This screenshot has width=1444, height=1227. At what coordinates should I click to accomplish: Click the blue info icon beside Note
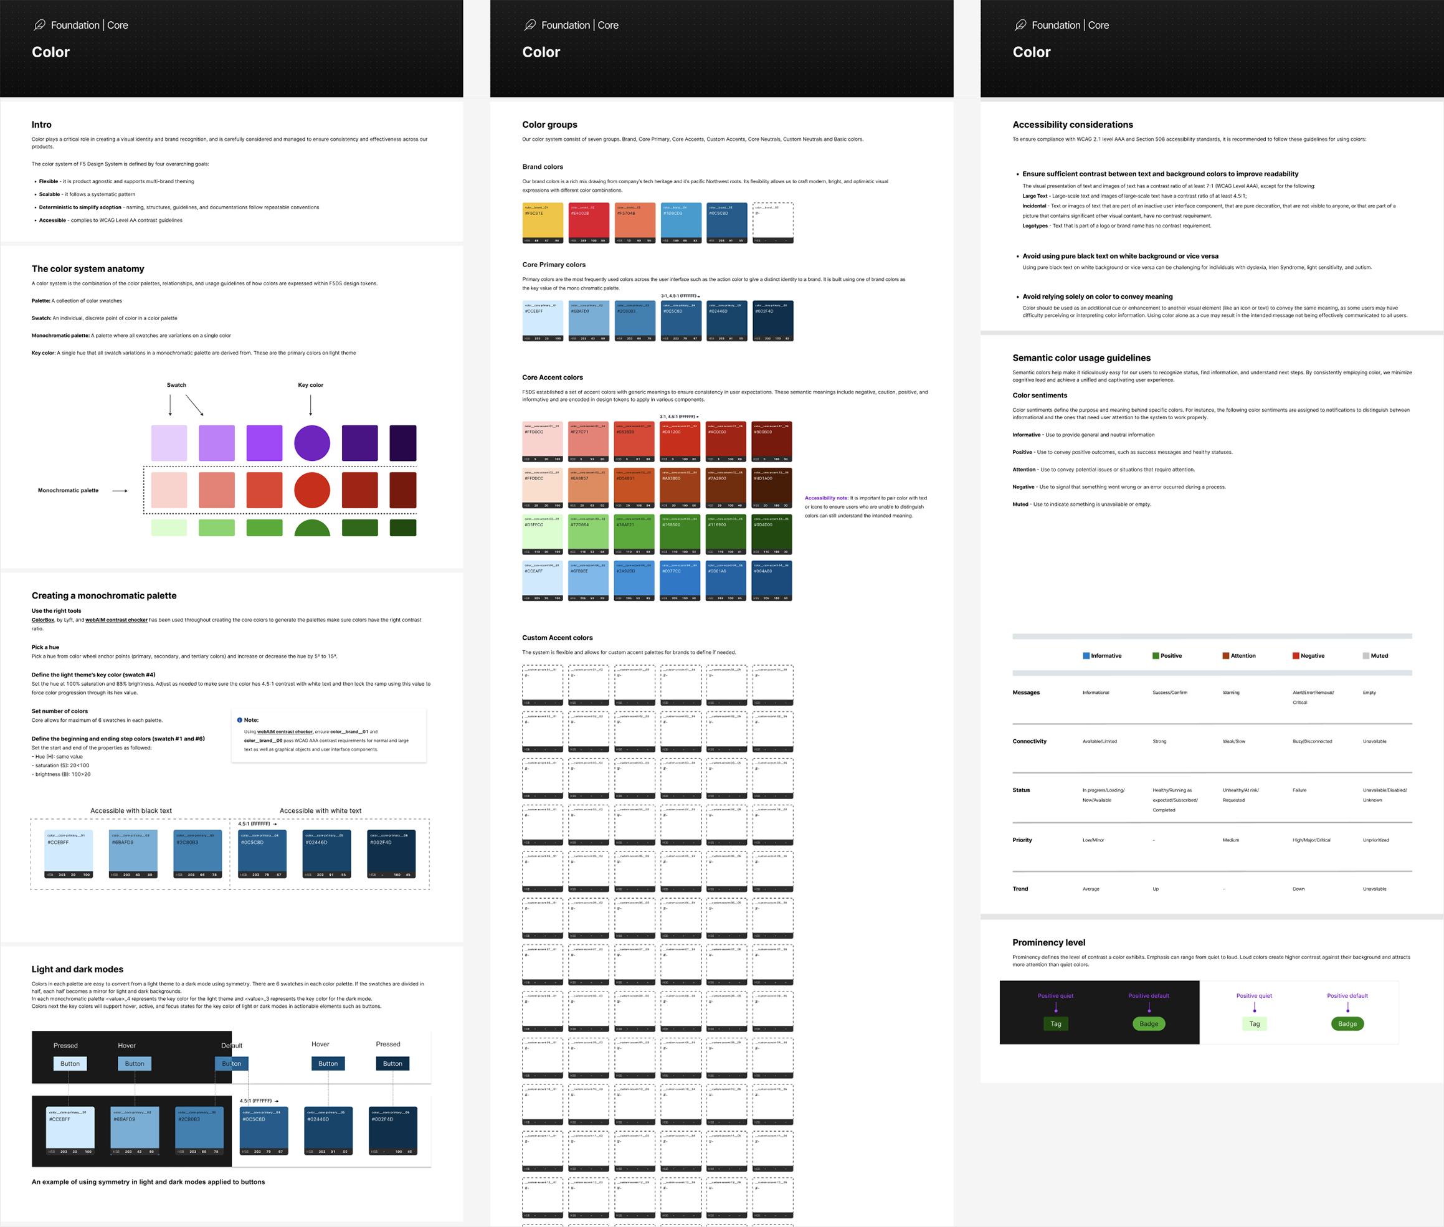click(x=240, y=720)
